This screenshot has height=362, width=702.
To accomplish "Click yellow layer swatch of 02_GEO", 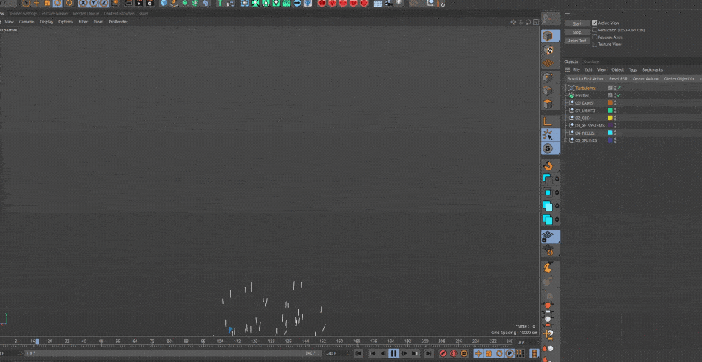I will click(x=610, y=118).
